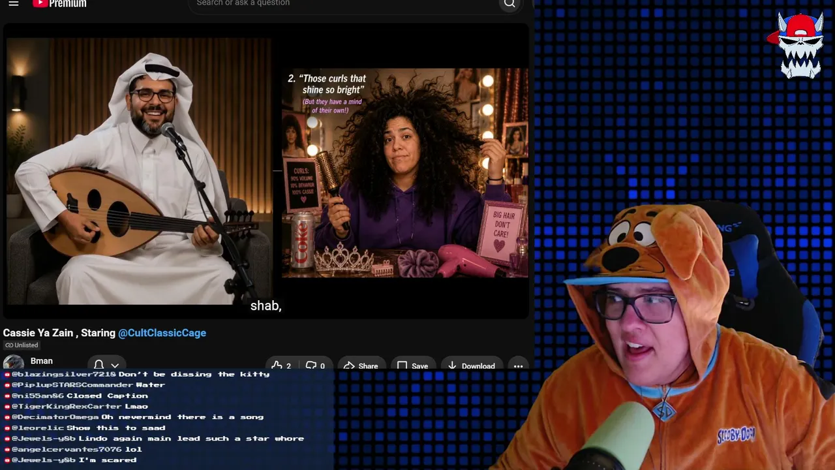This screenshot has width=835, height=470.
Task: Expand the notification bell dropdown chevron
Action: 115,366
